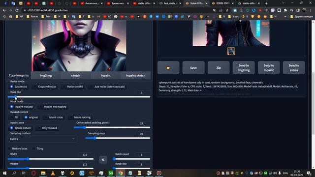Adjust the Width slider
Viewport: 315px width, 177px height.
[x=51, y=159]
